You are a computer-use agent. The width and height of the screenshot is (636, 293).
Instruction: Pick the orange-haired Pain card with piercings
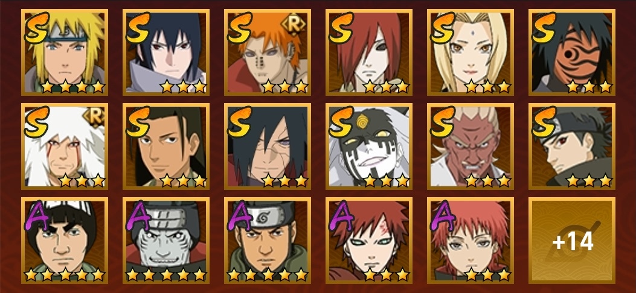[x=268, y=52]
